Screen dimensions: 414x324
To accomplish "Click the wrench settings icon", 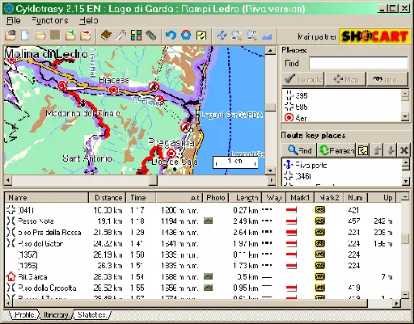I will click(121, 36).
